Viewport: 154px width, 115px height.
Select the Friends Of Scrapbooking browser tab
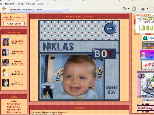(x=36, y=10)
